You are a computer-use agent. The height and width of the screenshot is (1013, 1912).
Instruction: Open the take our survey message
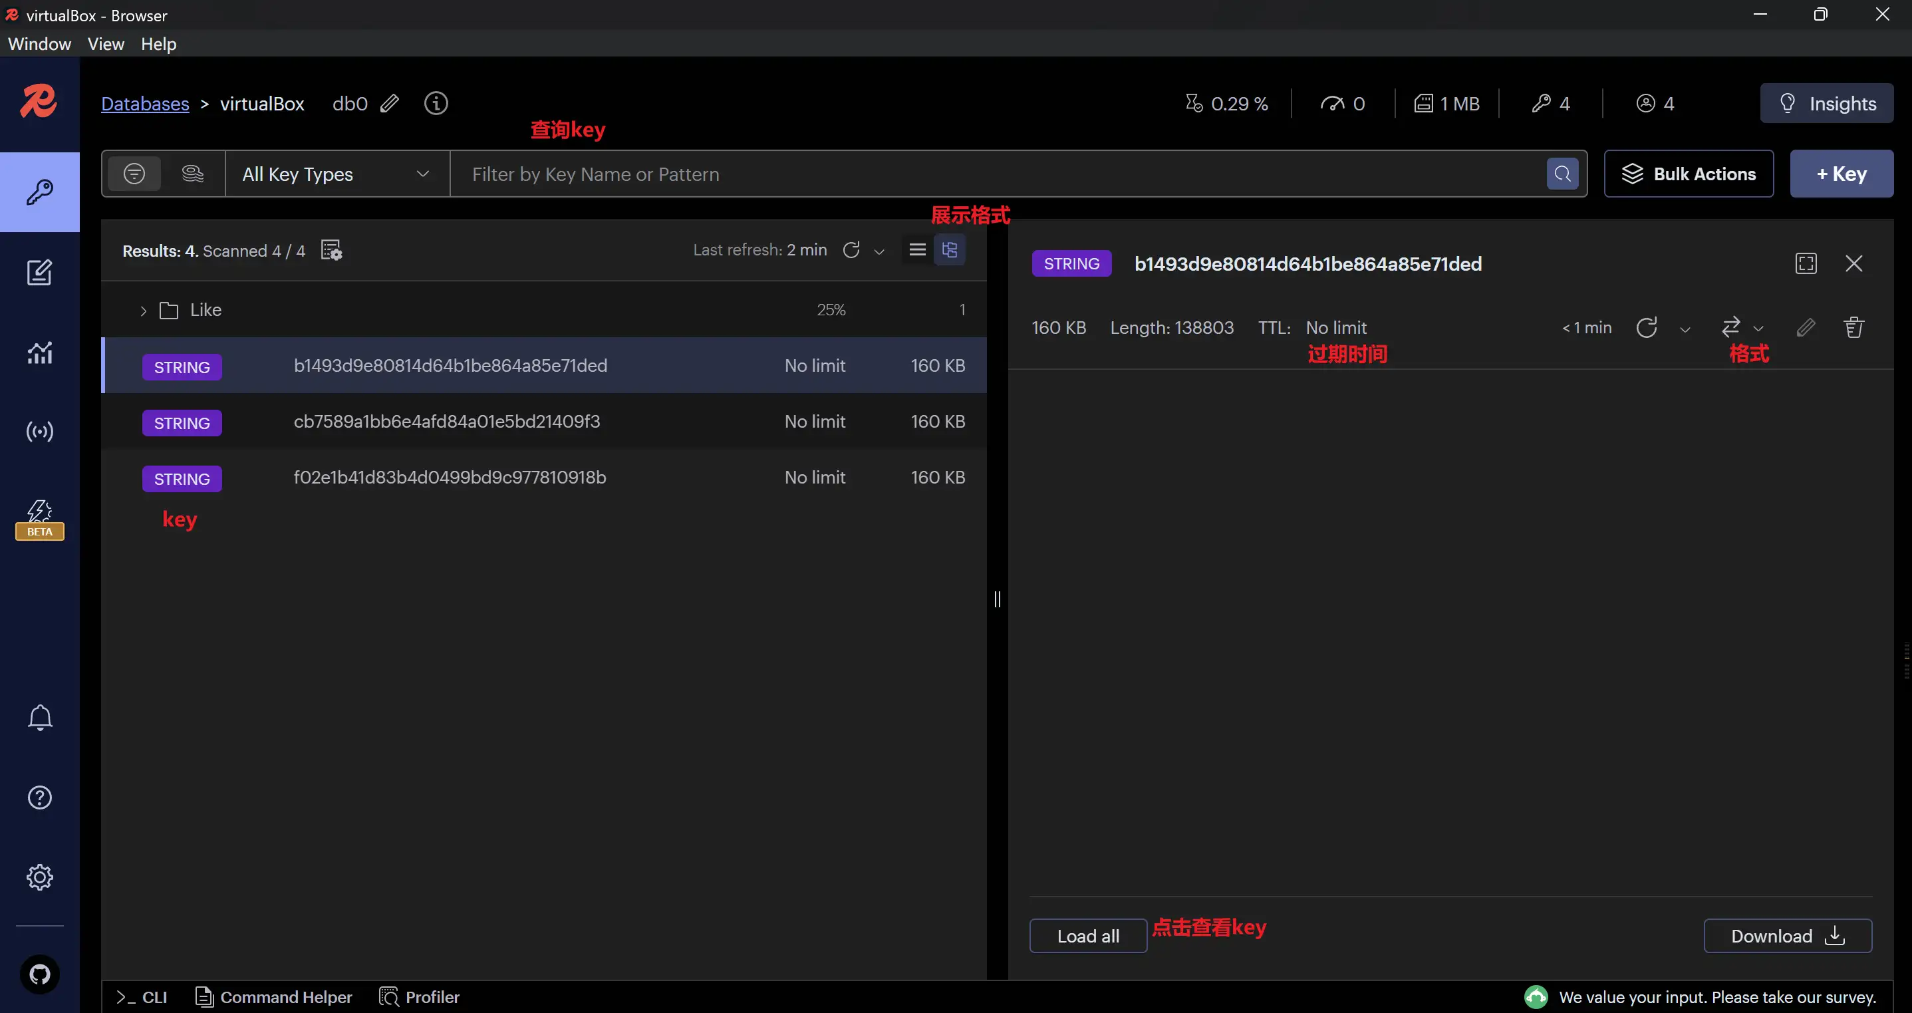point(1718,996)
